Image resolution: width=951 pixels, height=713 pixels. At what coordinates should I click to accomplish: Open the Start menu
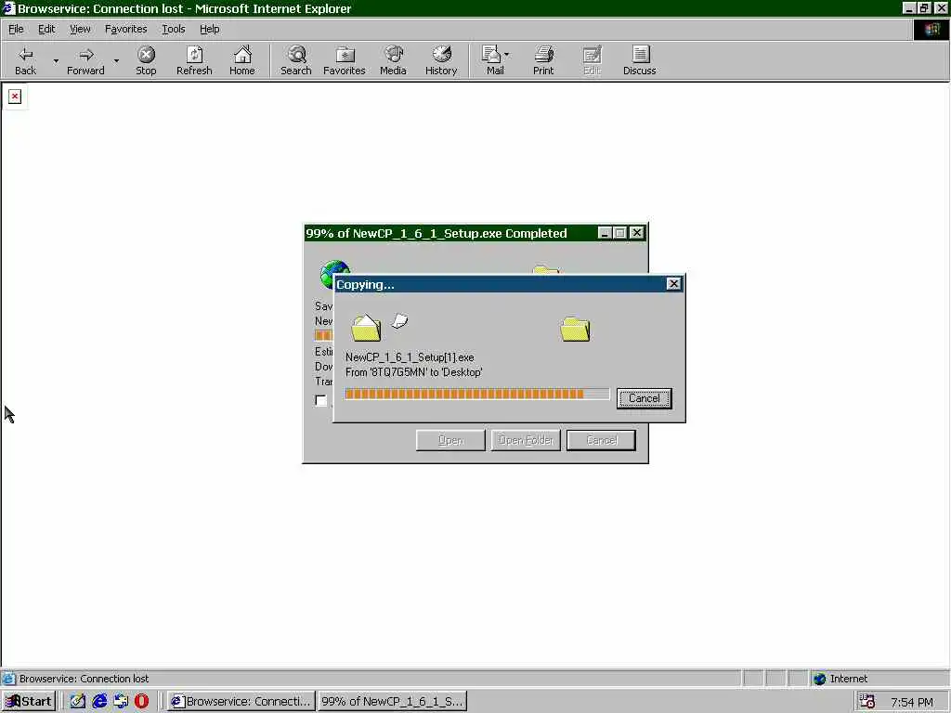(x=29, y=702)
